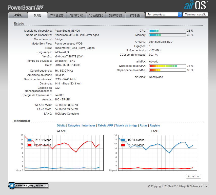Click the Estado section heading
Viewport: 216px width, 195px height.
pos(19,23)
